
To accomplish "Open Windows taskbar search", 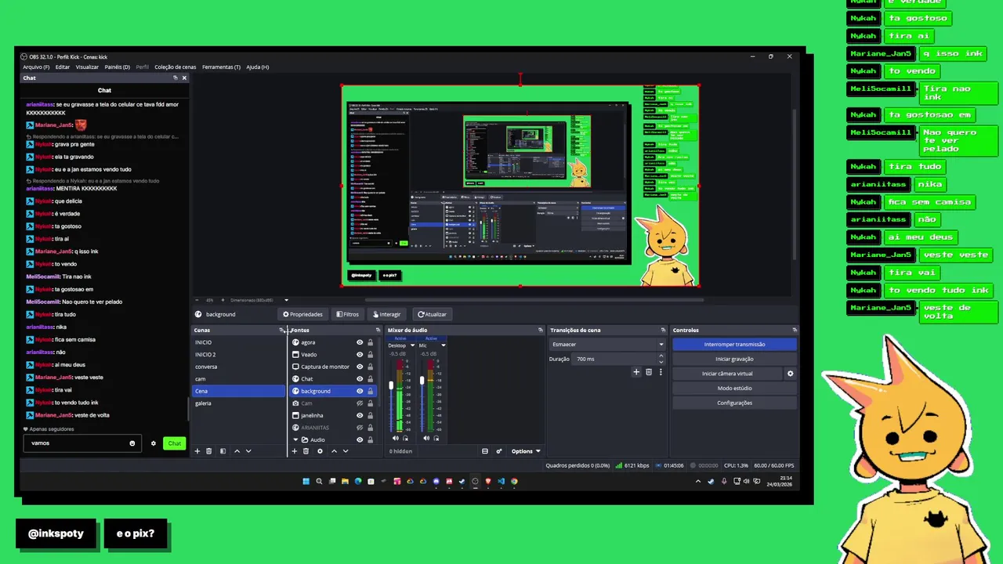I will [x=319, y=482].
